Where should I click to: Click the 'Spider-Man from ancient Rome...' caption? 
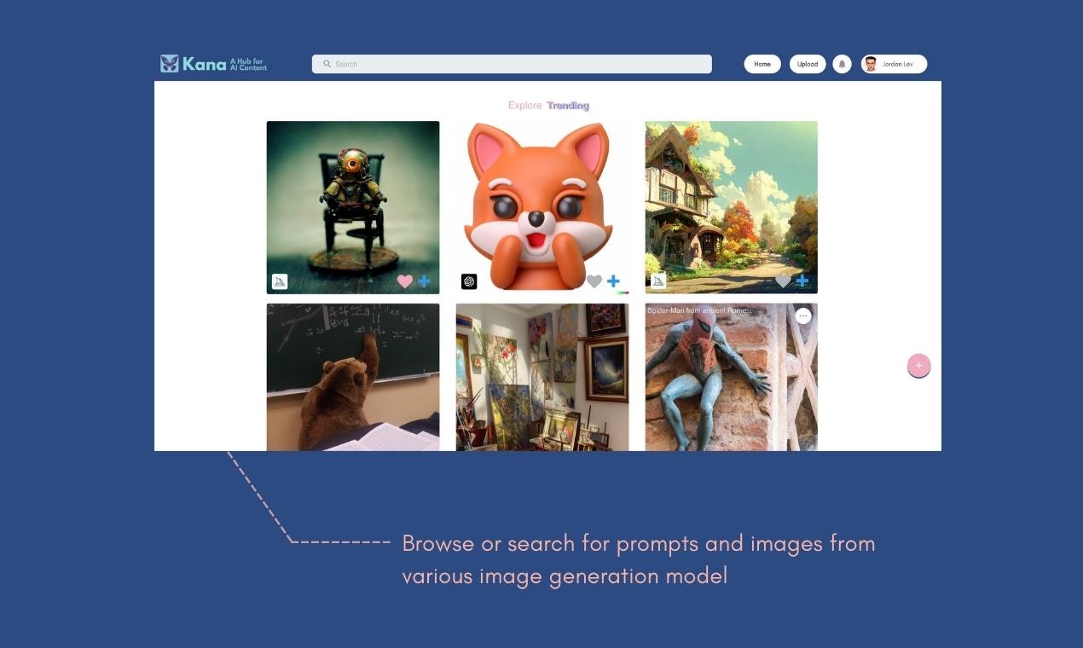[699, 310]
